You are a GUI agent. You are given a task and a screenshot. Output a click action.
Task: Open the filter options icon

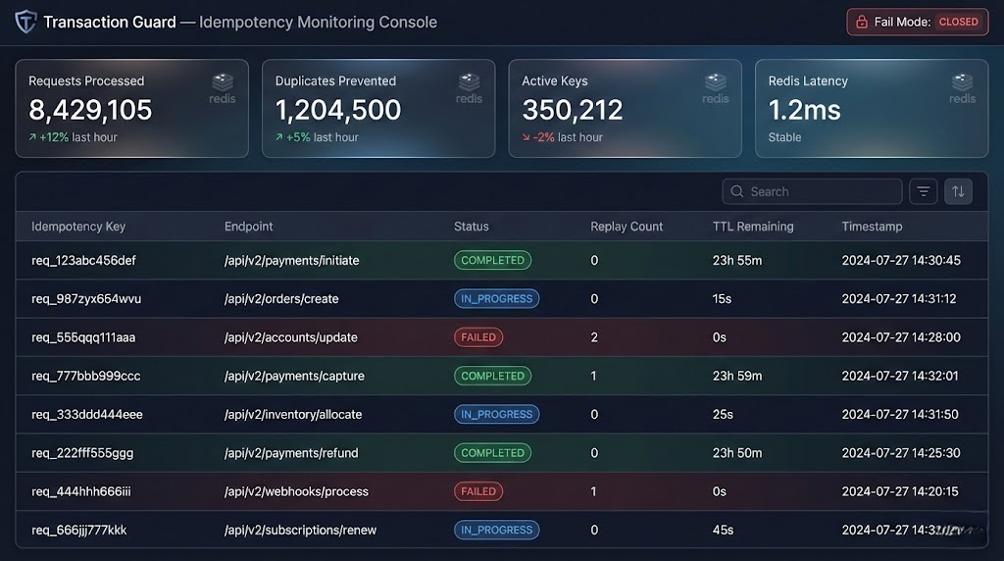coord(924,191)
